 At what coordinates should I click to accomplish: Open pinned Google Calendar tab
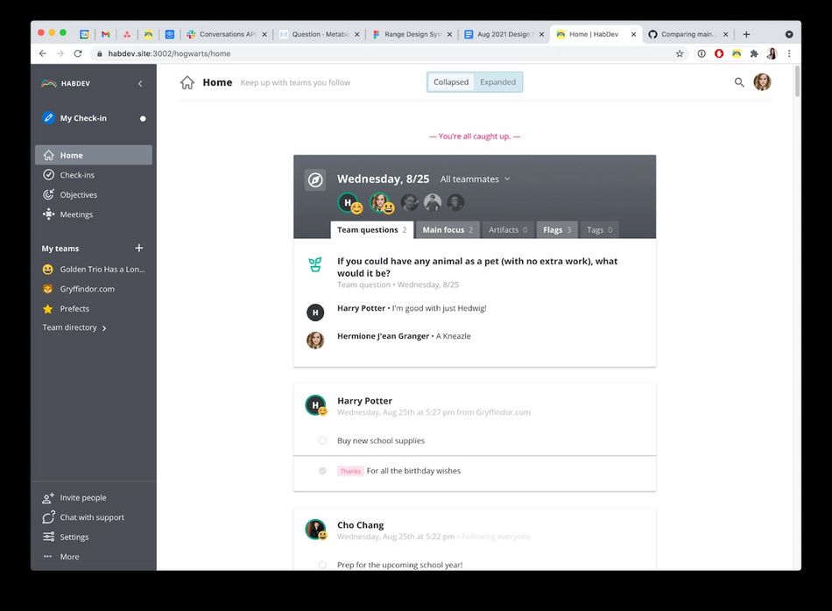[84, 34]
